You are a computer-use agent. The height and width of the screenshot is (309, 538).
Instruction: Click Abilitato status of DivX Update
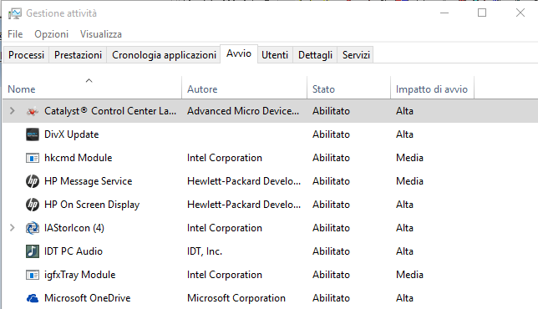click(331, 134)
